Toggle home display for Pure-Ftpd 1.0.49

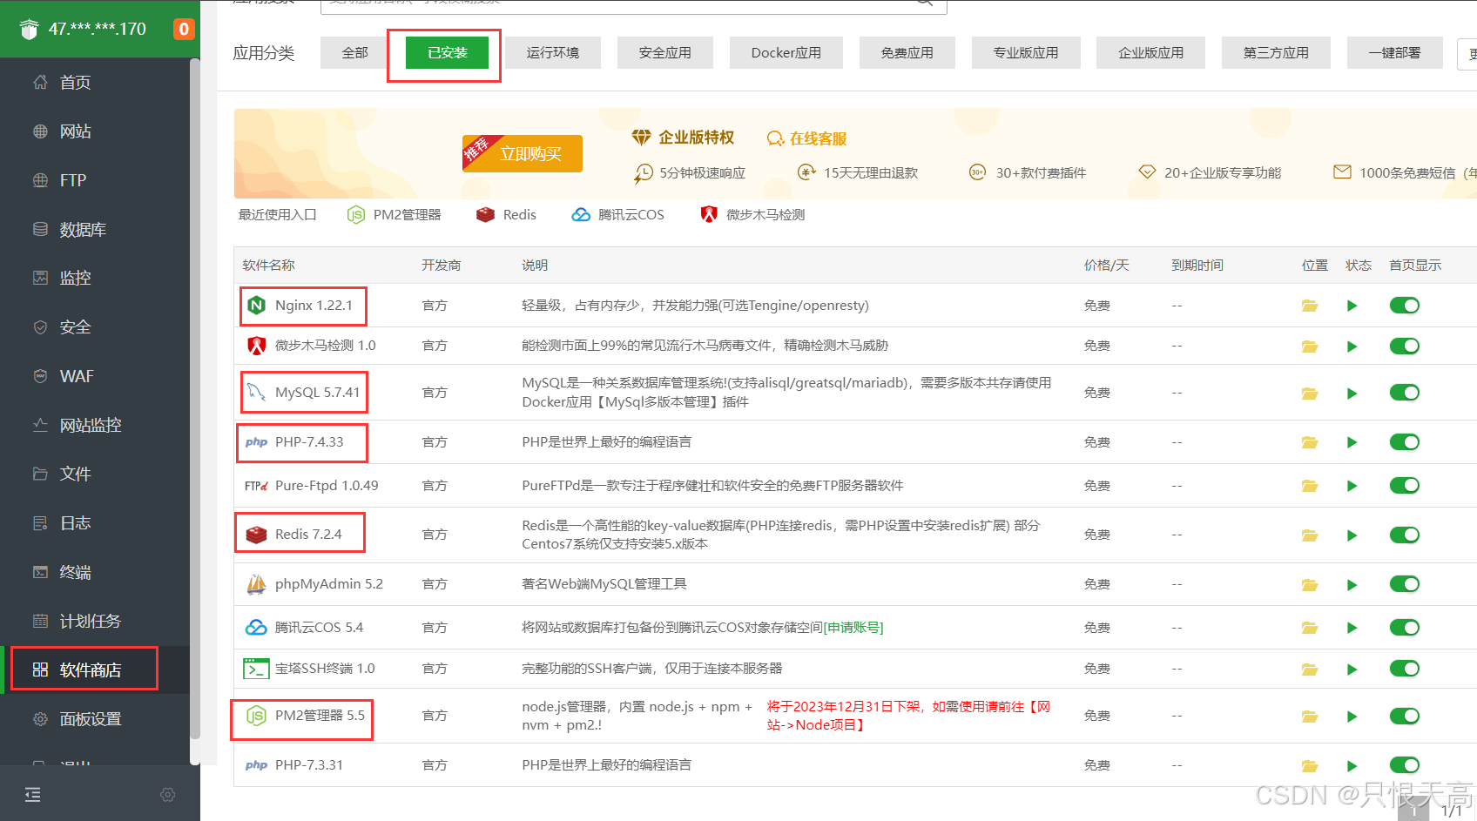click(1405, 486)
